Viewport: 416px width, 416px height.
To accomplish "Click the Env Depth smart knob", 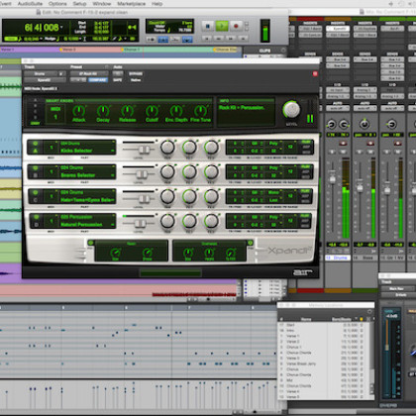I will [176, 111].
